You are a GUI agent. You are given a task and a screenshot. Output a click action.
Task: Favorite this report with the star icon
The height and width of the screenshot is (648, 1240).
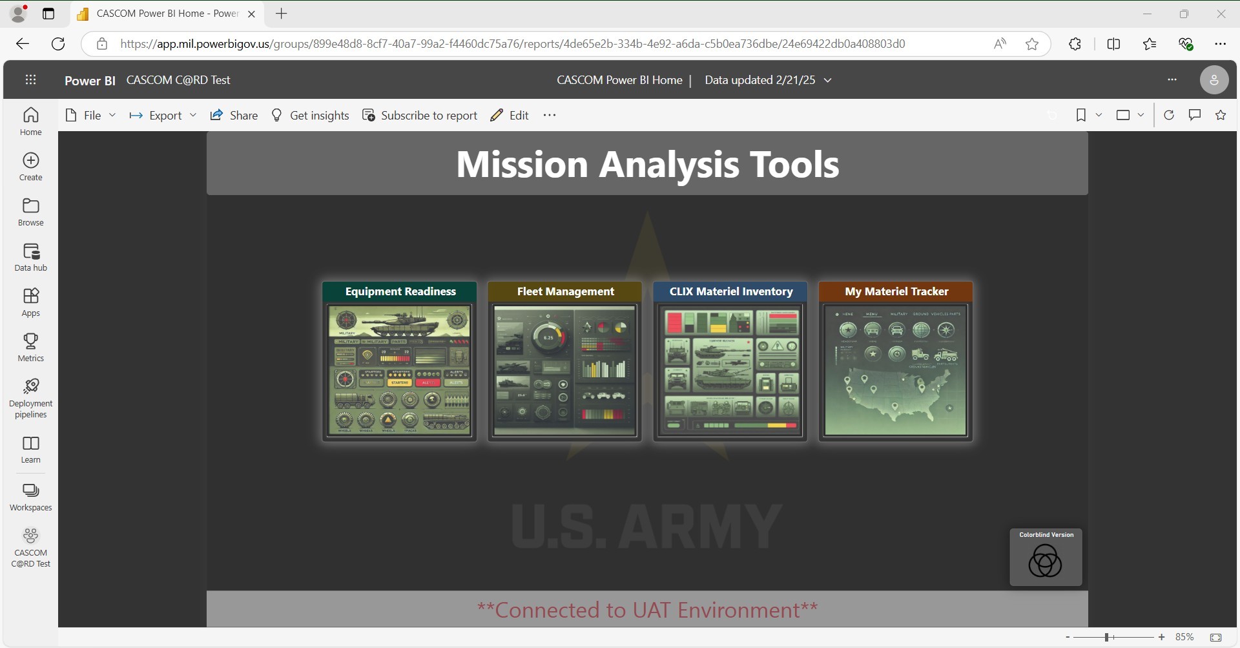1221,115
